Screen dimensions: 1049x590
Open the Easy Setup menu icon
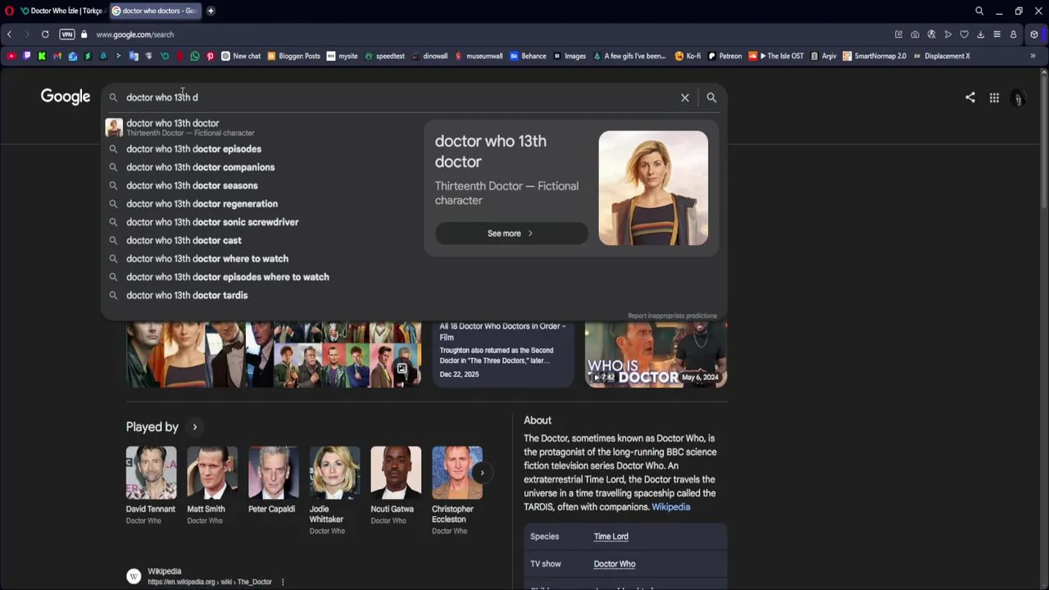coord(997,34)
